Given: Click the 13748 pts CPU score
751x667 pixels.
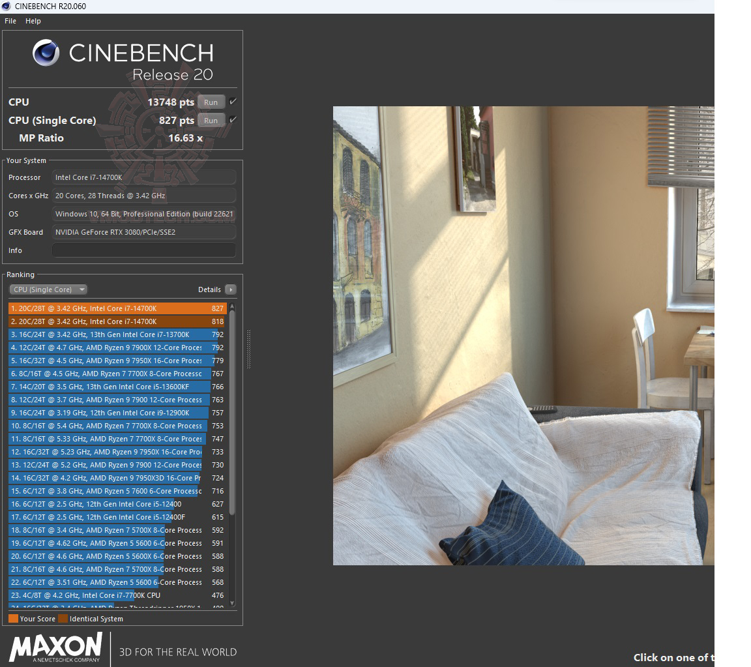Looking at the screenshot, I should tap(171, 102).
